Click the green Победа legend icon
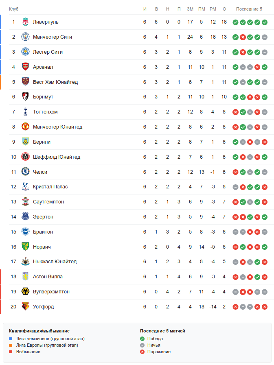 tap(142, 339)
